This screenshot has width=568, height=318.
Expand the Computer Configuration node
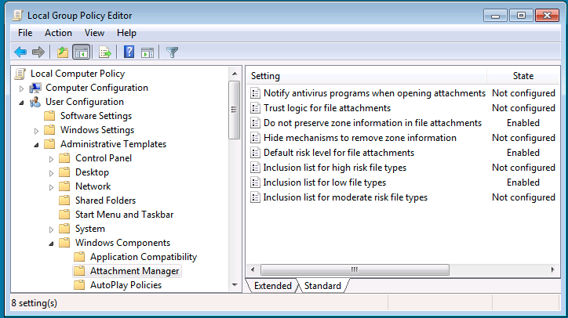tap(21, 89)
